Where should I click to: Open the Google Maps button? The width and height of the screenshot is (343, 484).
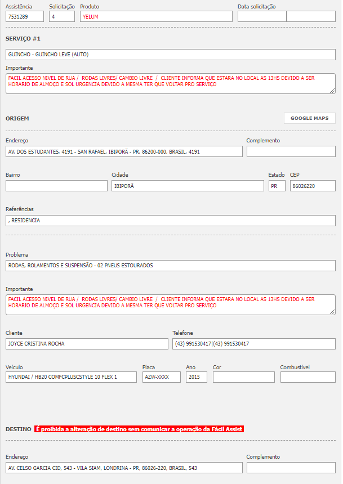point(310,118)
